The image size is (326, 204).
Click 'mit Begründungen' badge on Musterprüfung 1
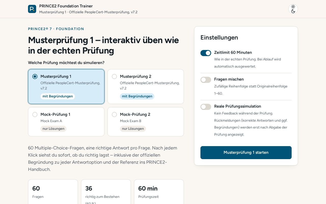pyautogui.click(x=58, y=96)
